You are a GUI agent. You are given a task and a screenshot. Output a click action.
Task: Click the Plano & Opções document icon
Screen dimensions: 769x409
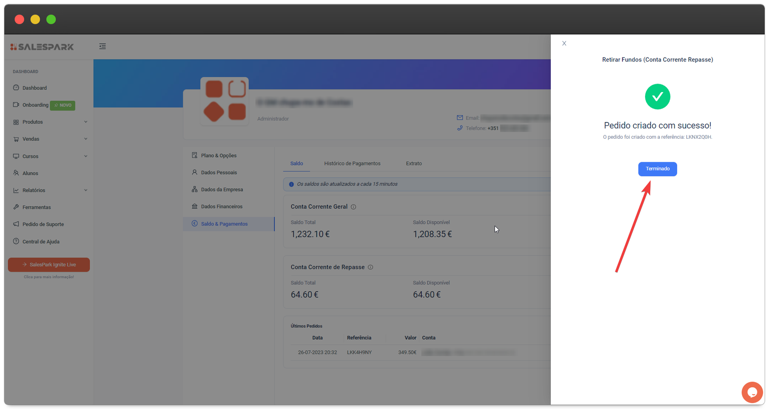coord(195,155)
